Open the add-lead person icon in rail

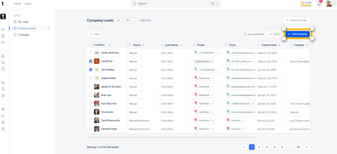(x=3, y=56)
